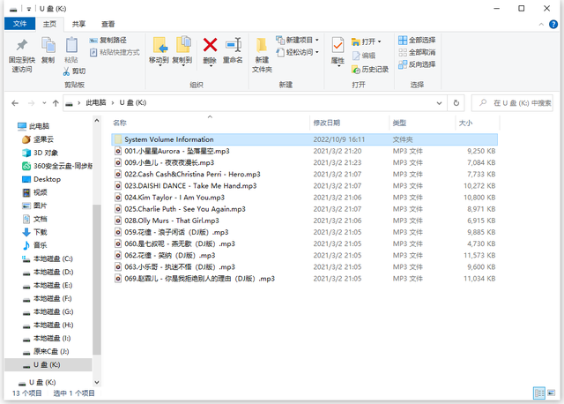Expand the 新建项目 dropdown
This screenshot has width=564, height=404.
pos(317,40)
